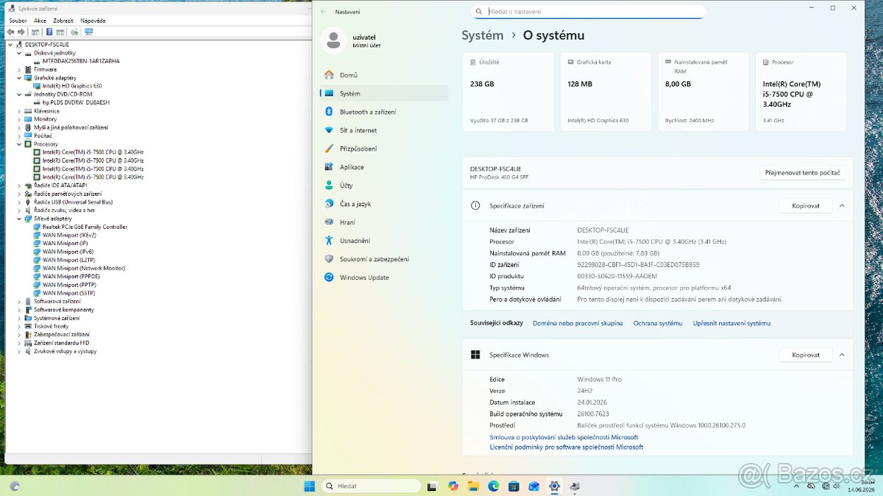Click Přejmenovat tento počítač button
The height and width of the screenshot is (496, 883).
[x=802, y=173]
